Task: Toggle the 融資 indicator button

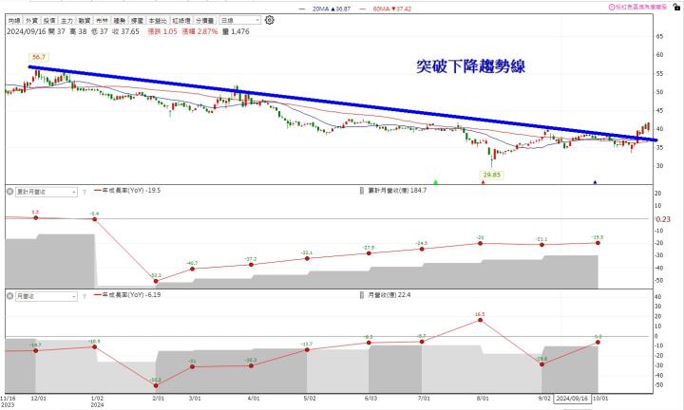Action: pos(85,21)
